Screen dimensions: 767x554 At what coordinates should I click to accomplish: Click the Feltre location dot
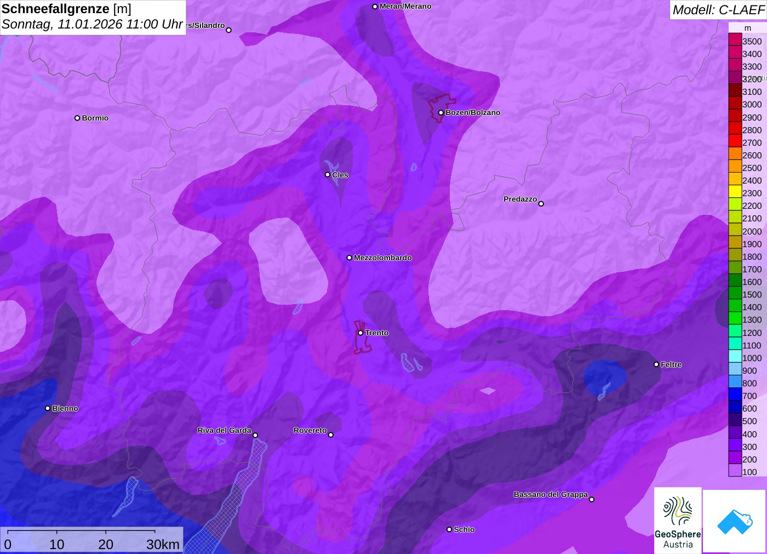coord(656,364)
